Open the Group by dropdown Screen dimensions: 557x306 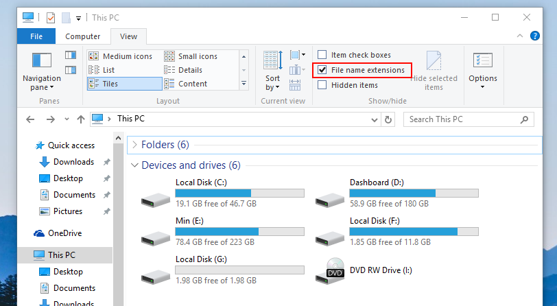[x=297, y=55]
